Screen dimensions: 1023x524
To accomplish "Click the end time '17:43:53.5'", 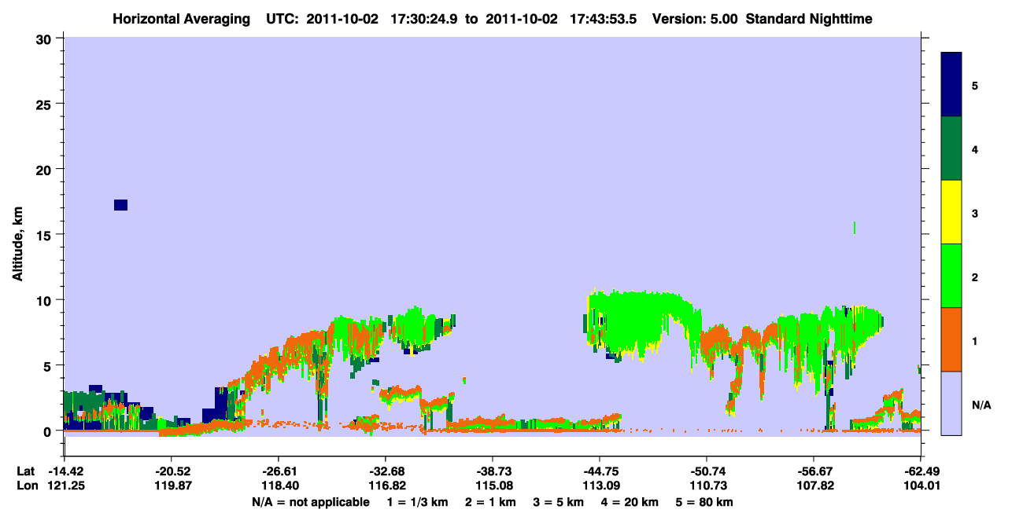I will tap(604, 19).
